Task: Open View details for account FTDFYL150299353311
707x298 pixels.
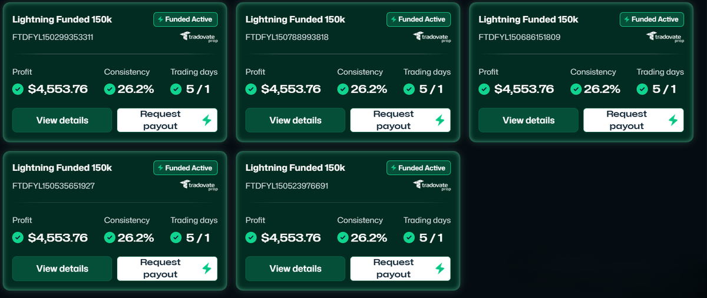Action: (x=62, y=120)
